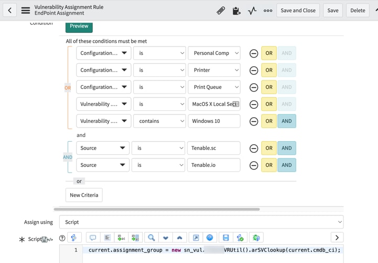Open reference lookup beside MacOS X Local Sec
Image resolution: width=378 pixels, height=263 pixels.
[236, 104]
